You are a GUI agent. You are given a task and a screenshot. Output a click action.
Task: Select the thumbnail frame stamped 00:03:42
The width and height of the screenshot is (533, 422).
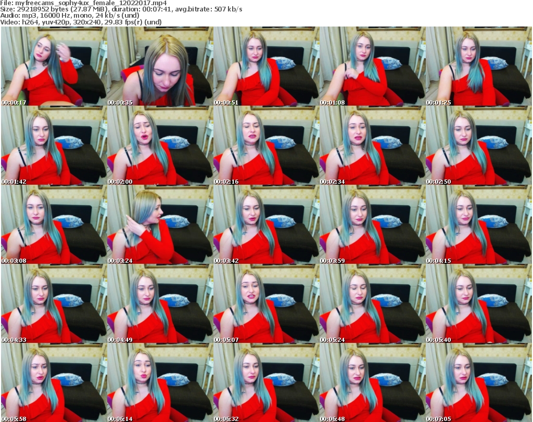pos(266,225)
